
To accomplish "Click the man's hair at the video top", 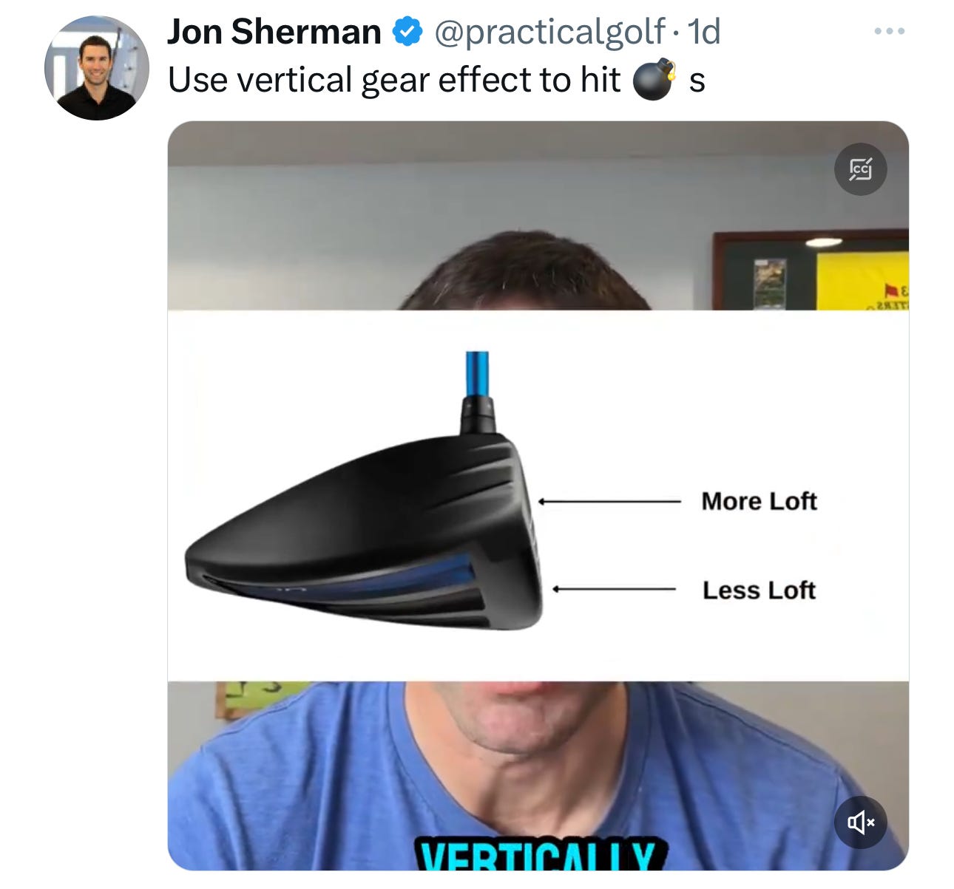I will 524,272.
